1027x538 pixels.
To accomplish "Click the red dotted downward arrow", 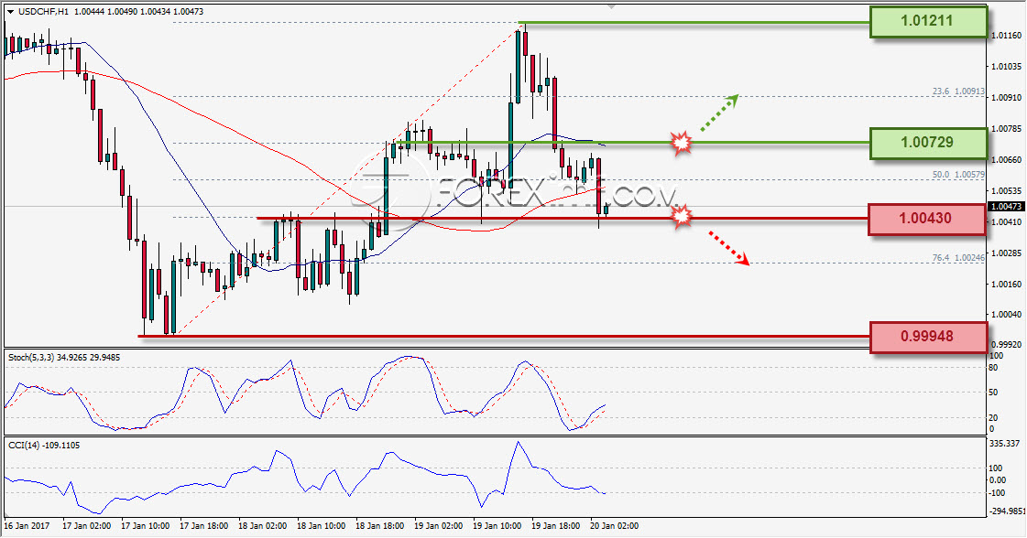I will pyautogui.click(x=728, y=247).
